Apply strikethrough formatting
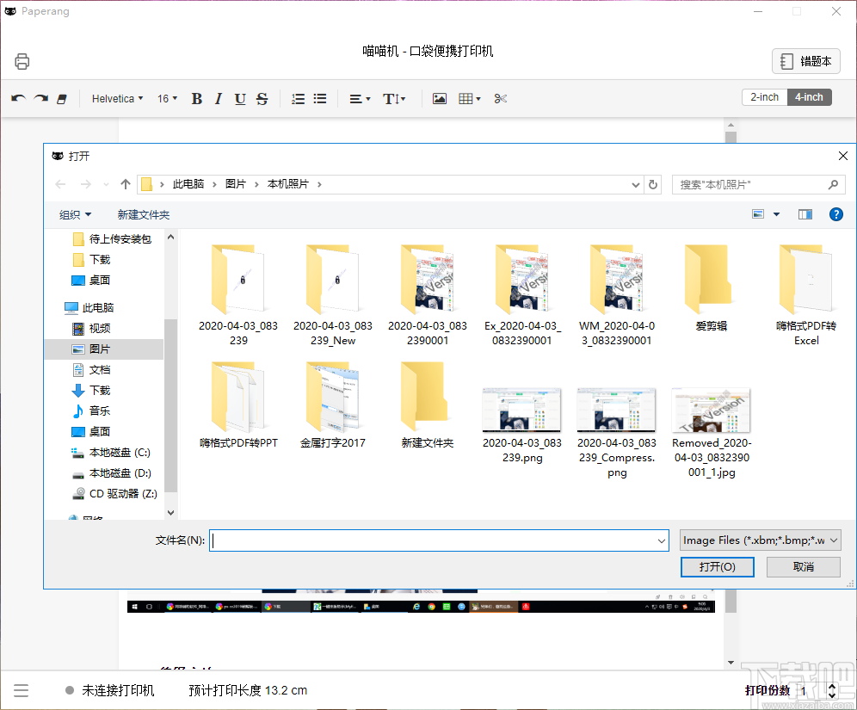Screen dimensions: 857x710 coord(262,99)
